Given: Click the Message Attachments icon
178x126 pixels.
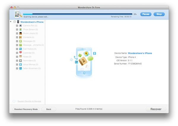Looking at the screenshot, I should [20, 45].
